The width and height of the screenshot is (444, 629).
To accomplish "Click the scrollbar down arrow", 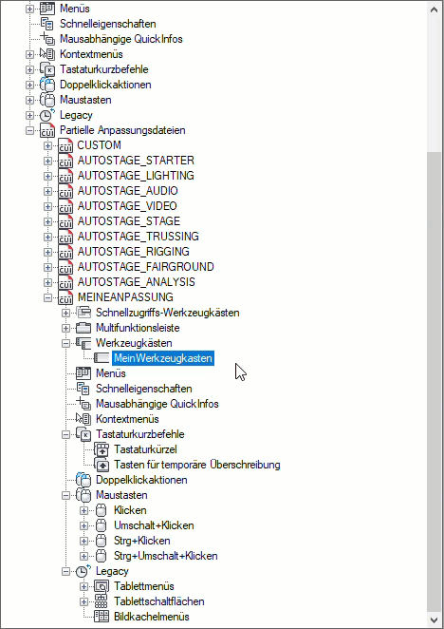I will (434, 619).
